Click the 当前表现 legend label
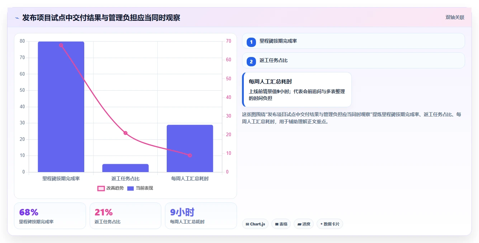 144,188
